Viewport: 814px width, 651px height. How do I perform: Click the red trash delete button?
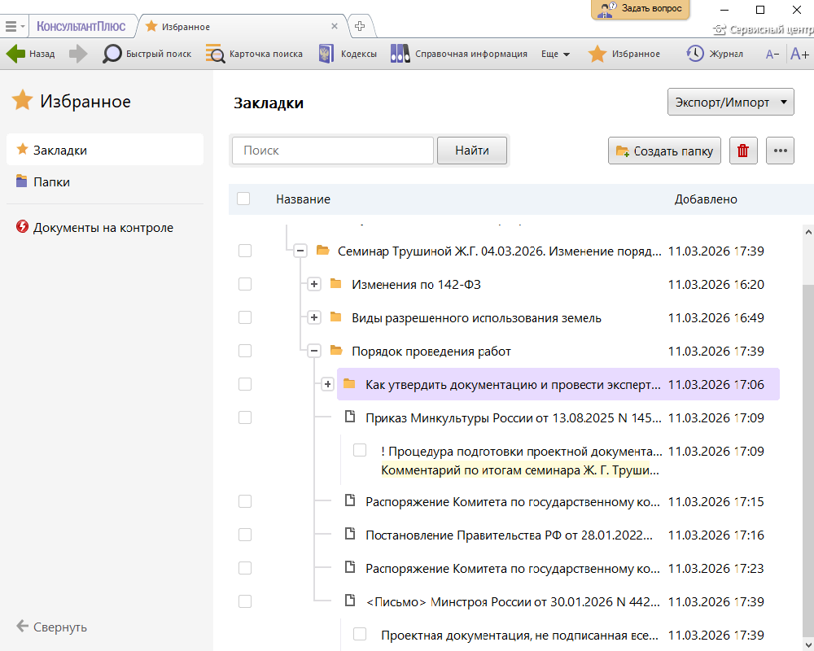742,151
